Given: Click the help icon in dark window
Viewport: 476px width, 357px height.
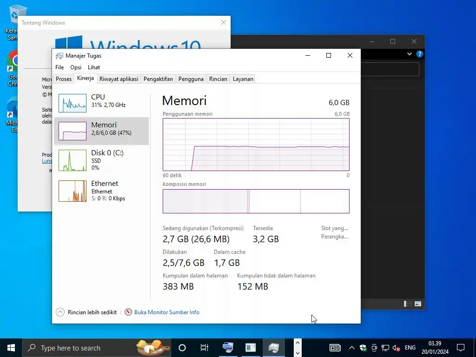Looking at the screenshot, I should pos(420,54).
